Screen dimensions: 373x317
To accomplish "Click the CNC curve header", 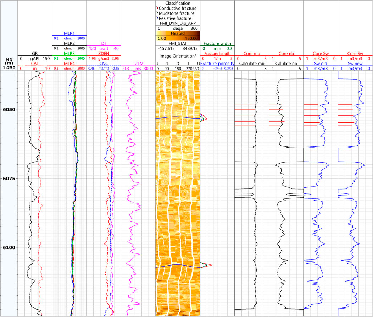I will click(104, 64).
